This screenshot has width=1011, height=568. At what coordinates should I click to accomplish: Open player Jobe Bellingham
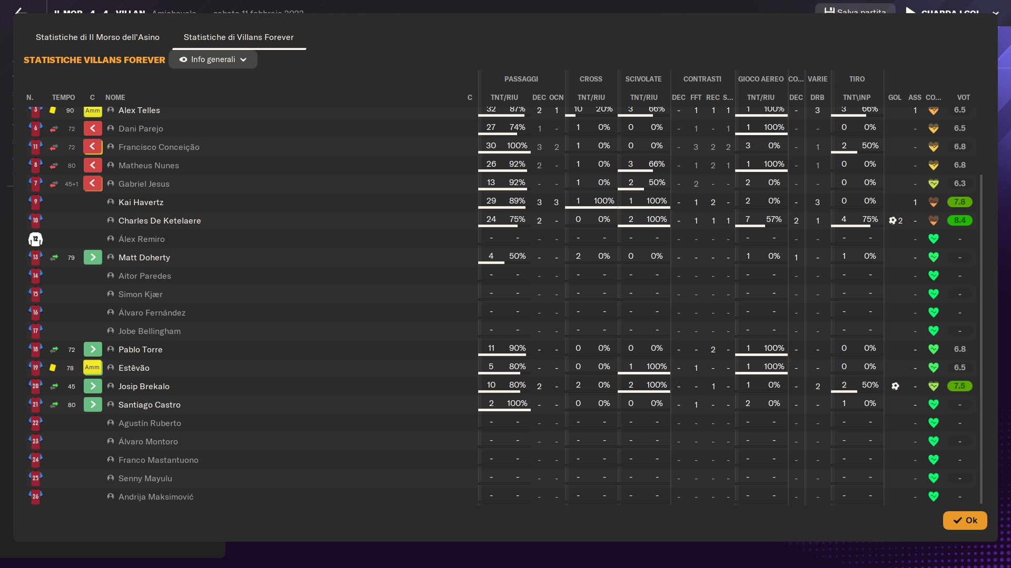point(150,331)
